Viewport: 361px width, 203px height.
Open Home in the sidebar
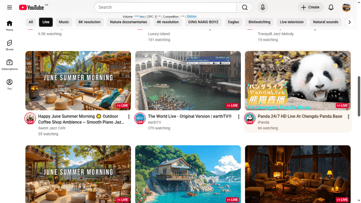(9, 26)
